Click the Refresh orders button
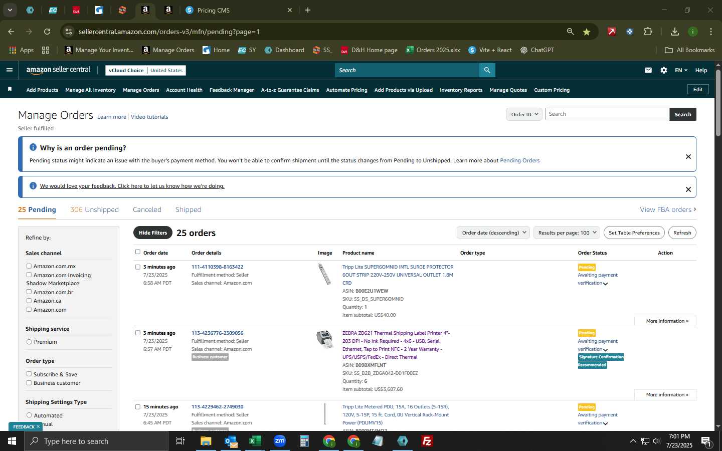722x451 pixels. (682, 233)
